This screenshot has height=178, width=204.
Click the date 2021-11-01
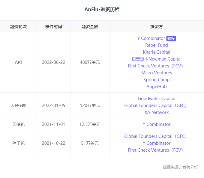pyautogui.click(x=53, y=124)
